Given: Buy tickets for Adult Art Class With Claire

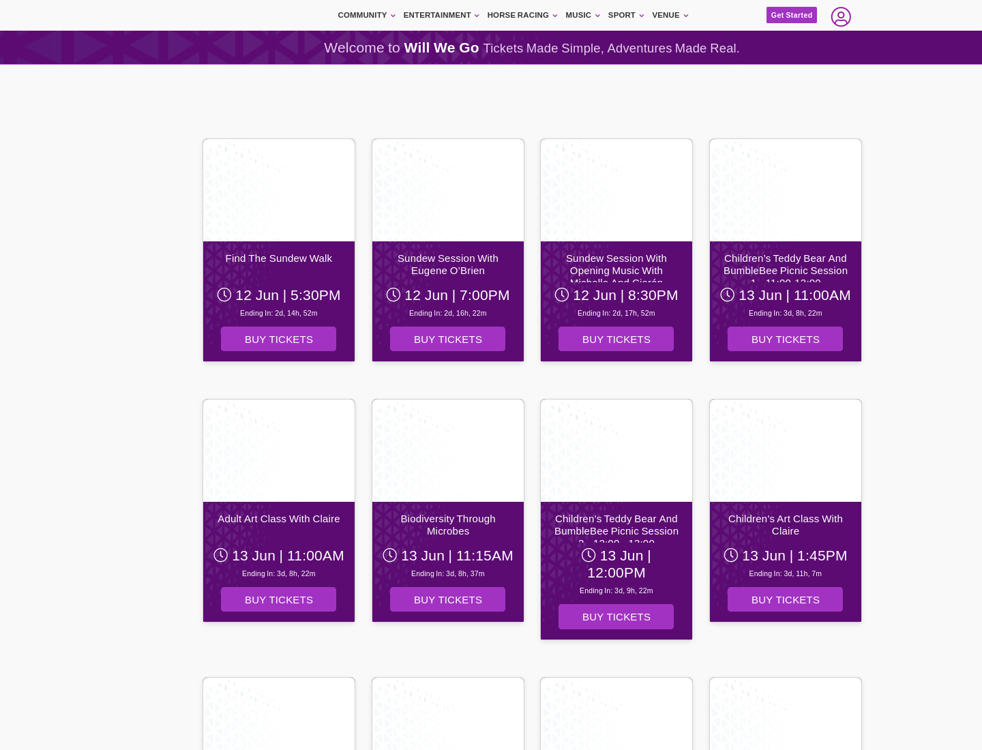Looking at the screenshot, I should coord(278,599).
